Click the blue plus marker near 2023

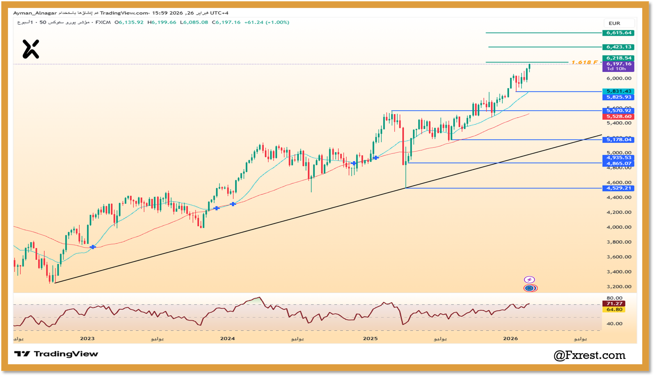point(93,247)
